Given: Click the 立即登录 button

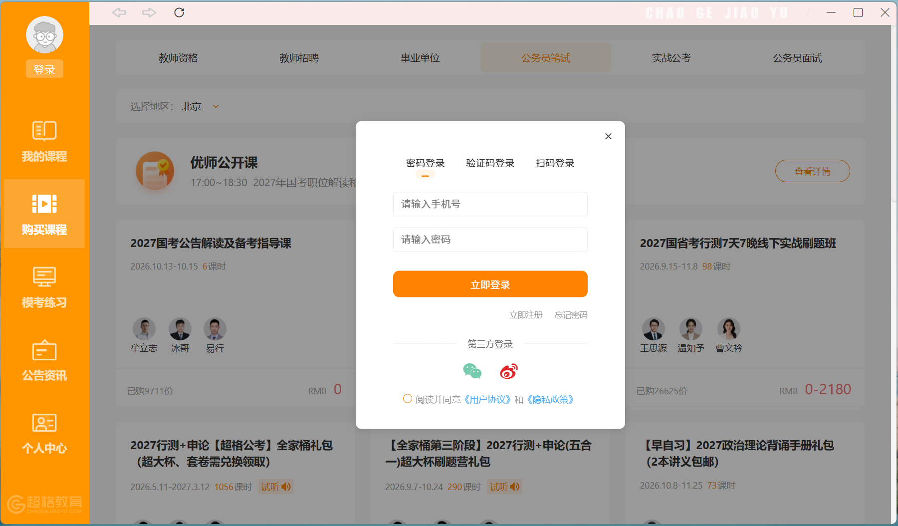Looking at the screenshot, I should [490, 284].
